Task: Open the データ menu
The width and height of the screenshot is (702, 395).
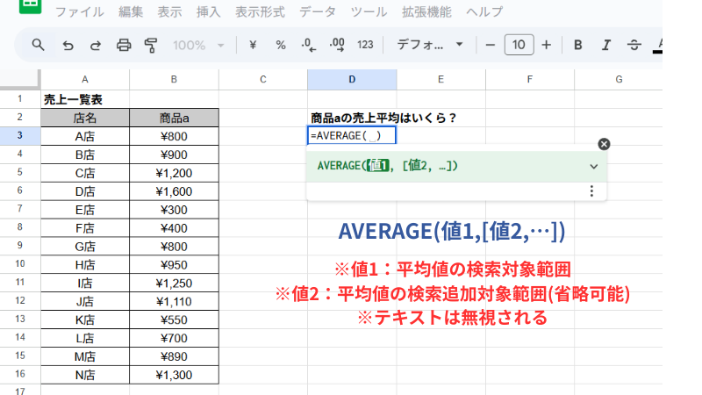Action: 318,11
